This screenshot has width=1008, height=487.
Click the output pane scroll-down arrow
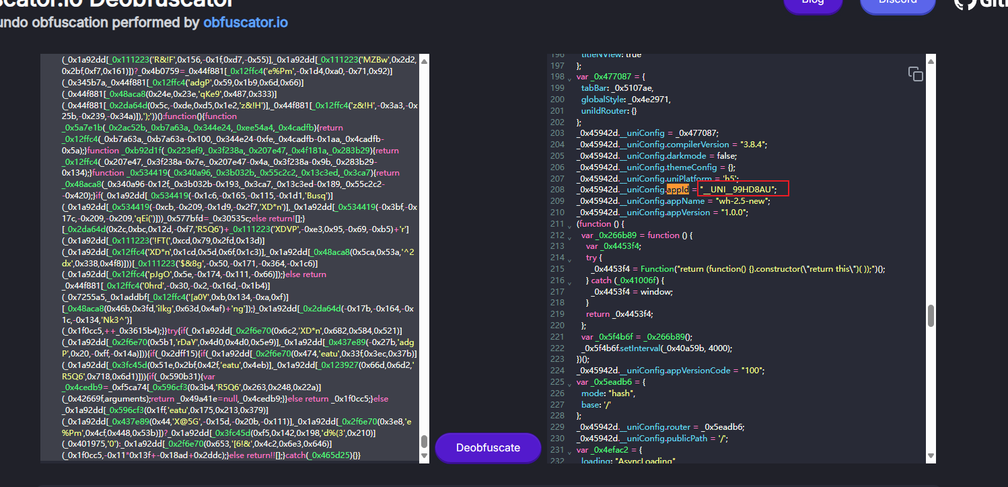[x=931, y=457]
